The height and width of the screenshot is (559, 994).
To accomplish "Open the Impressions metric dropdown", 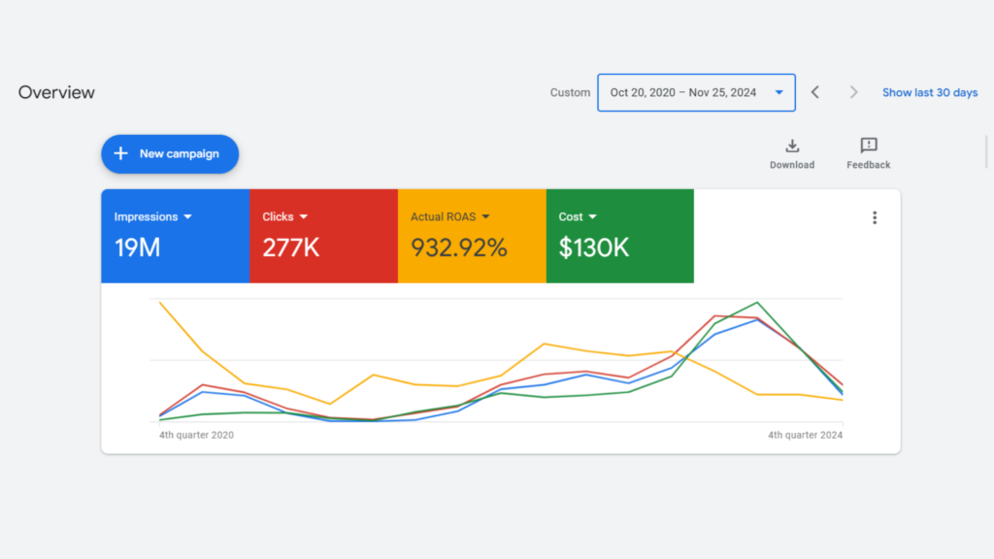I will (187, 216).
